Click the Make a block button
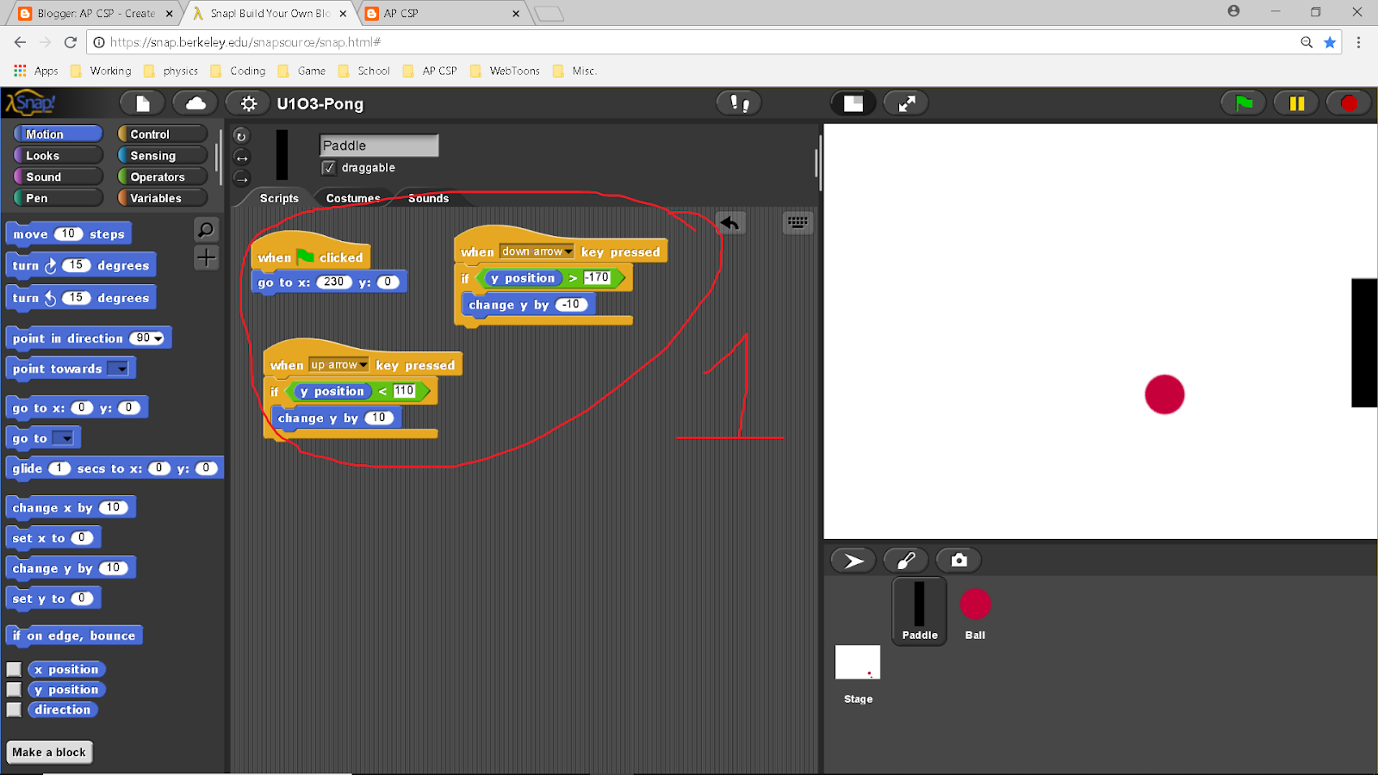Viewport: 1378px width, 775px height. coord(49,752)
